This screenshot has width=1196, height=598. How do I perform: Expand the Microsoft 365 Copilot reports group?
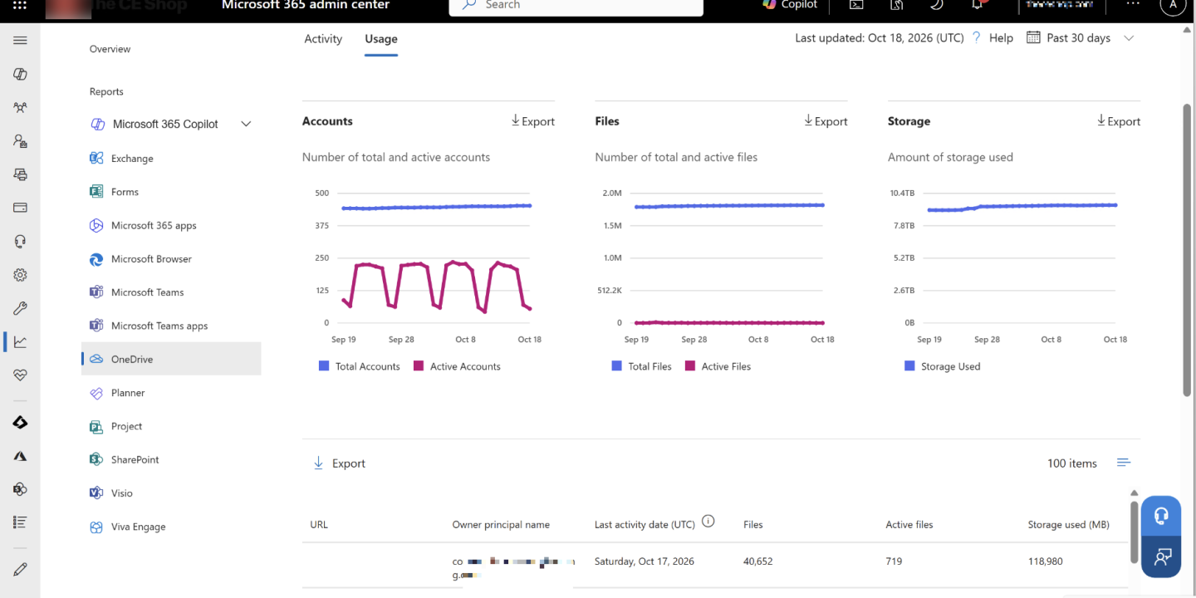click(246, 124)
